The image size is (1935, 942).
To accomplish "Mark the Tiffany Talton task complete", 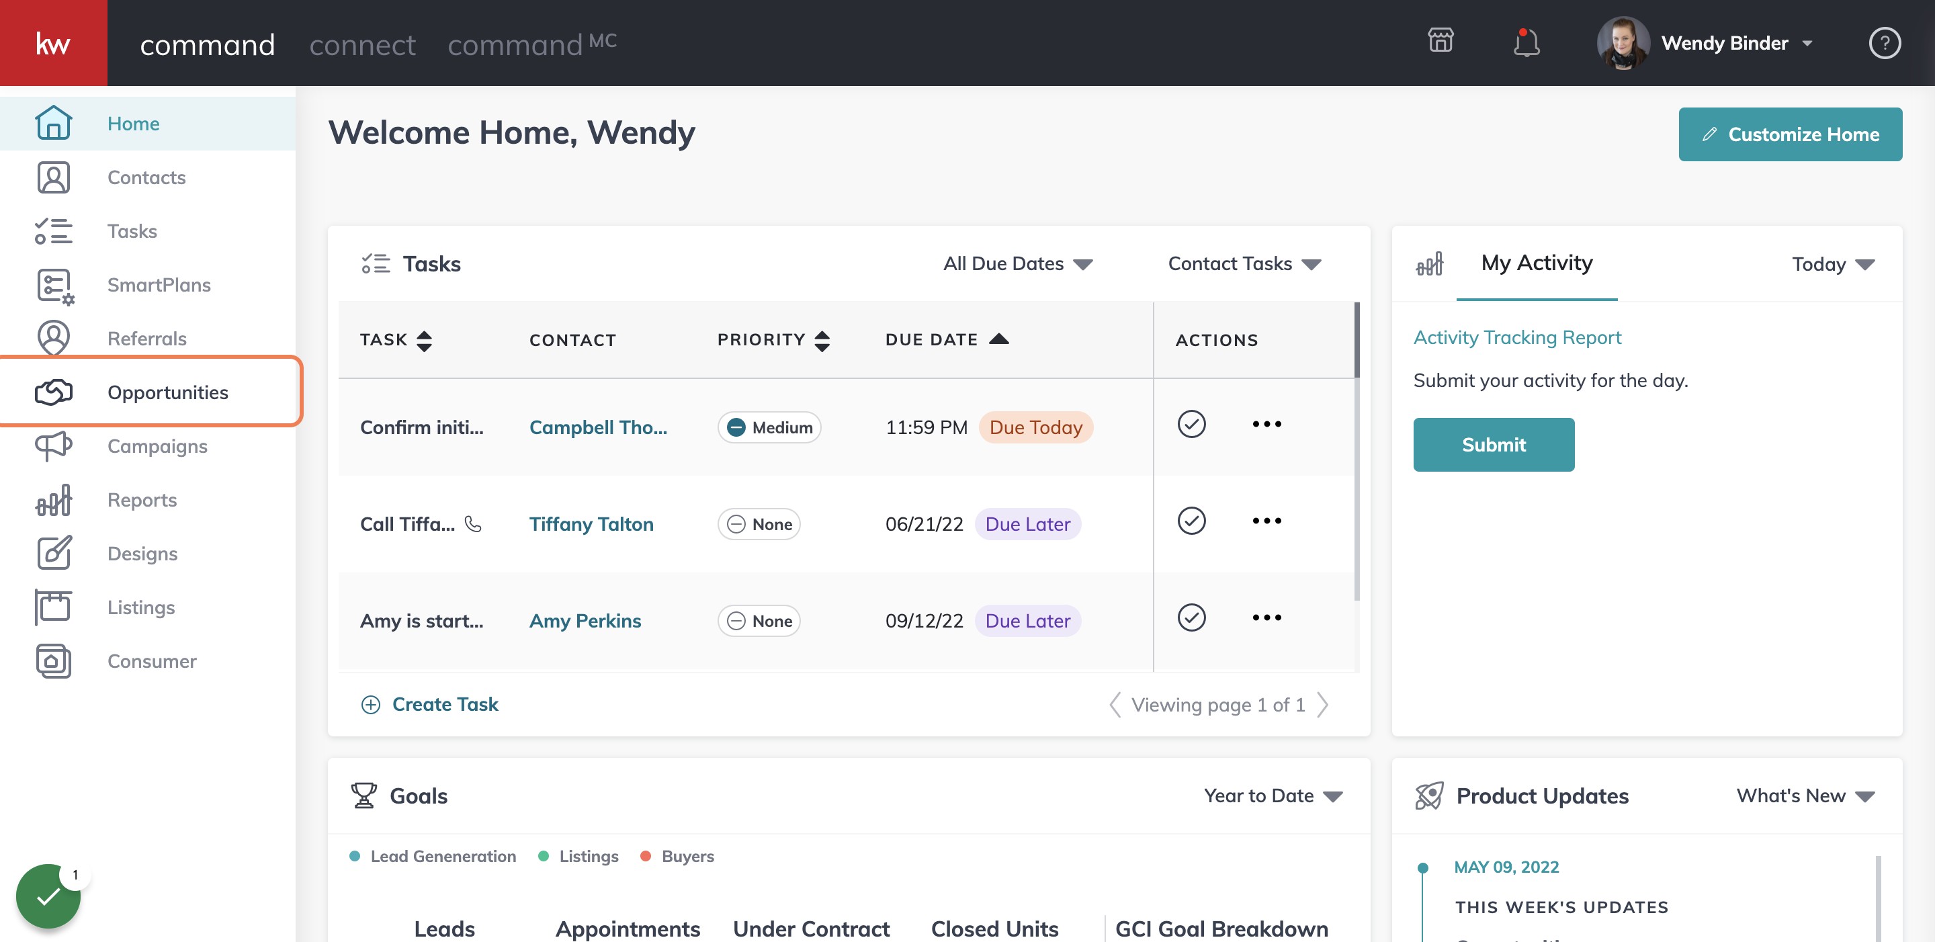I will (x=1191, y=521).
